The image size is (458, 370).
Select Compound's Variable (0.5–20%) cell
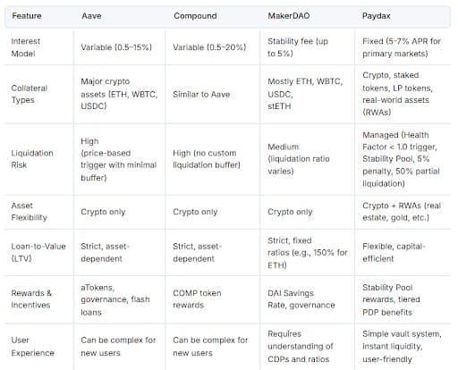209,47
